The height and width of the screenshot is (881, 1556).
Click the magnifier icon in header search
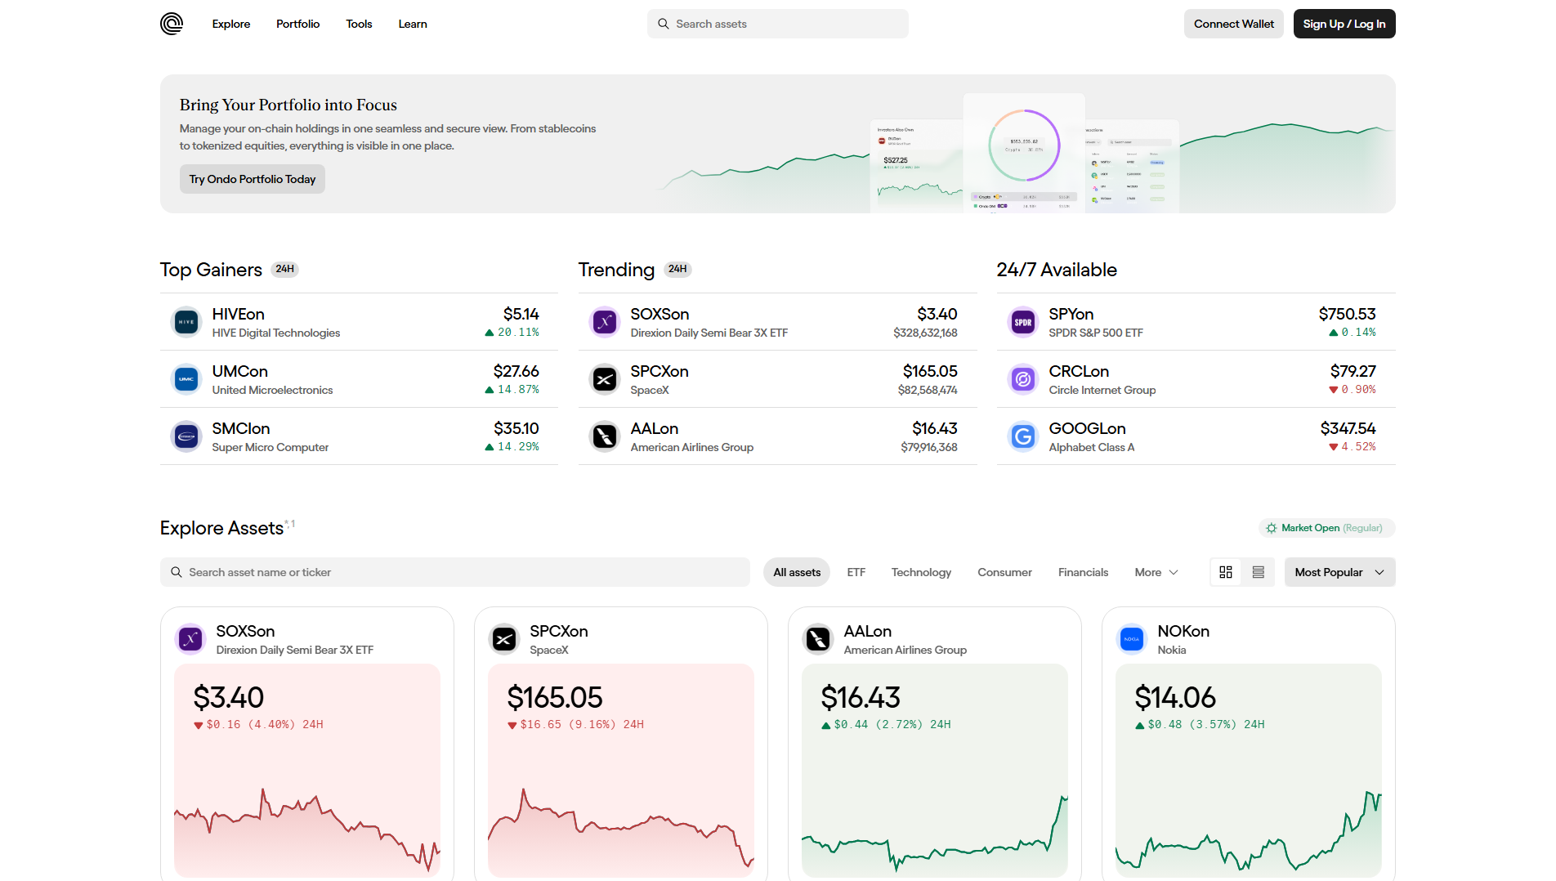tap(664, 24)
